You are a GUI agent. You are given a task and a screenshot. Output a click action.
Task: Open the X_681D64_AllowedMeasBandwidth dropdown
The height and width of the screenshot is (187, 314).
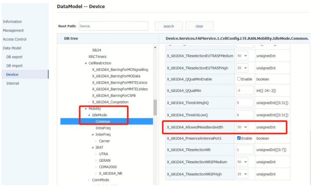pos(242,127)
